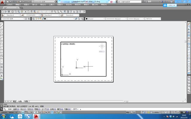Image resolution: width=191 pixels, height=119 pixels.
Task: Click the ViewCube in the viewport
Action: [x=102, y=46]
